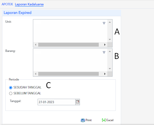The image size is (154, 125).
Task: Click the Unit list horizontal scrollbar thumb
Action: click(68, 45)
